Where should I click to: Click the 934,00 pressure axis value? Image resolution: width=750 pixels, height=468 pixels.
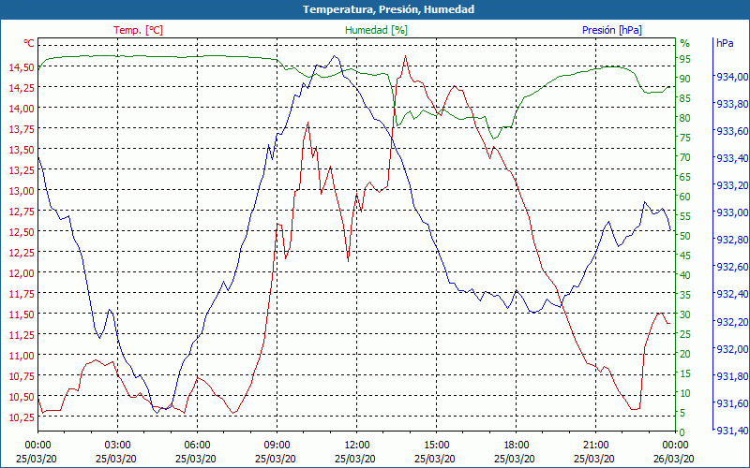tap(732, 77)
